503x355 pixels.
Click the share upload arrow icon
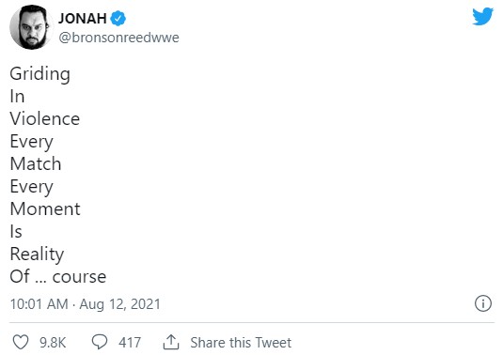171,342
